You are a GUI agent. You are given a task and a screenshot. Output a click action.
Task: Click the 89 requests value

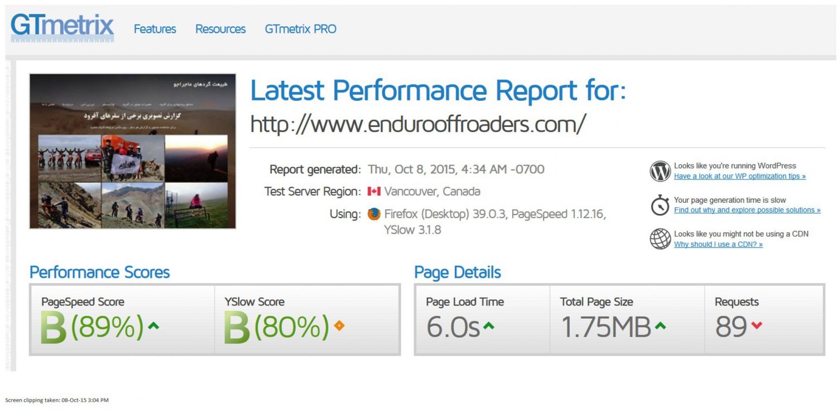(x=731, y=327)
